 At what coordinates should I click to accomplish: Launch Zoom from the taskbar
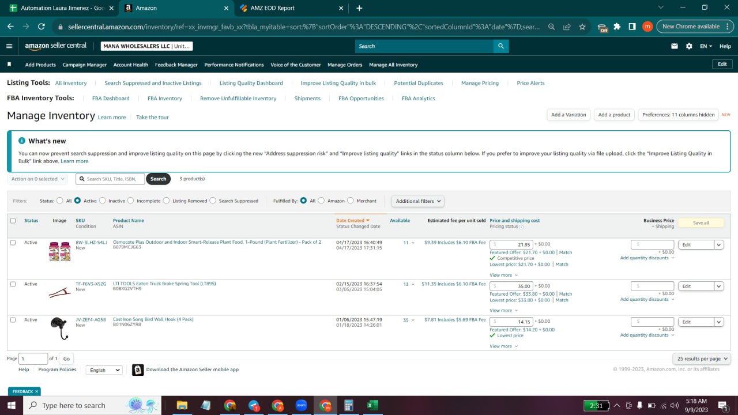pyautogui.click(x=301, y=405)
